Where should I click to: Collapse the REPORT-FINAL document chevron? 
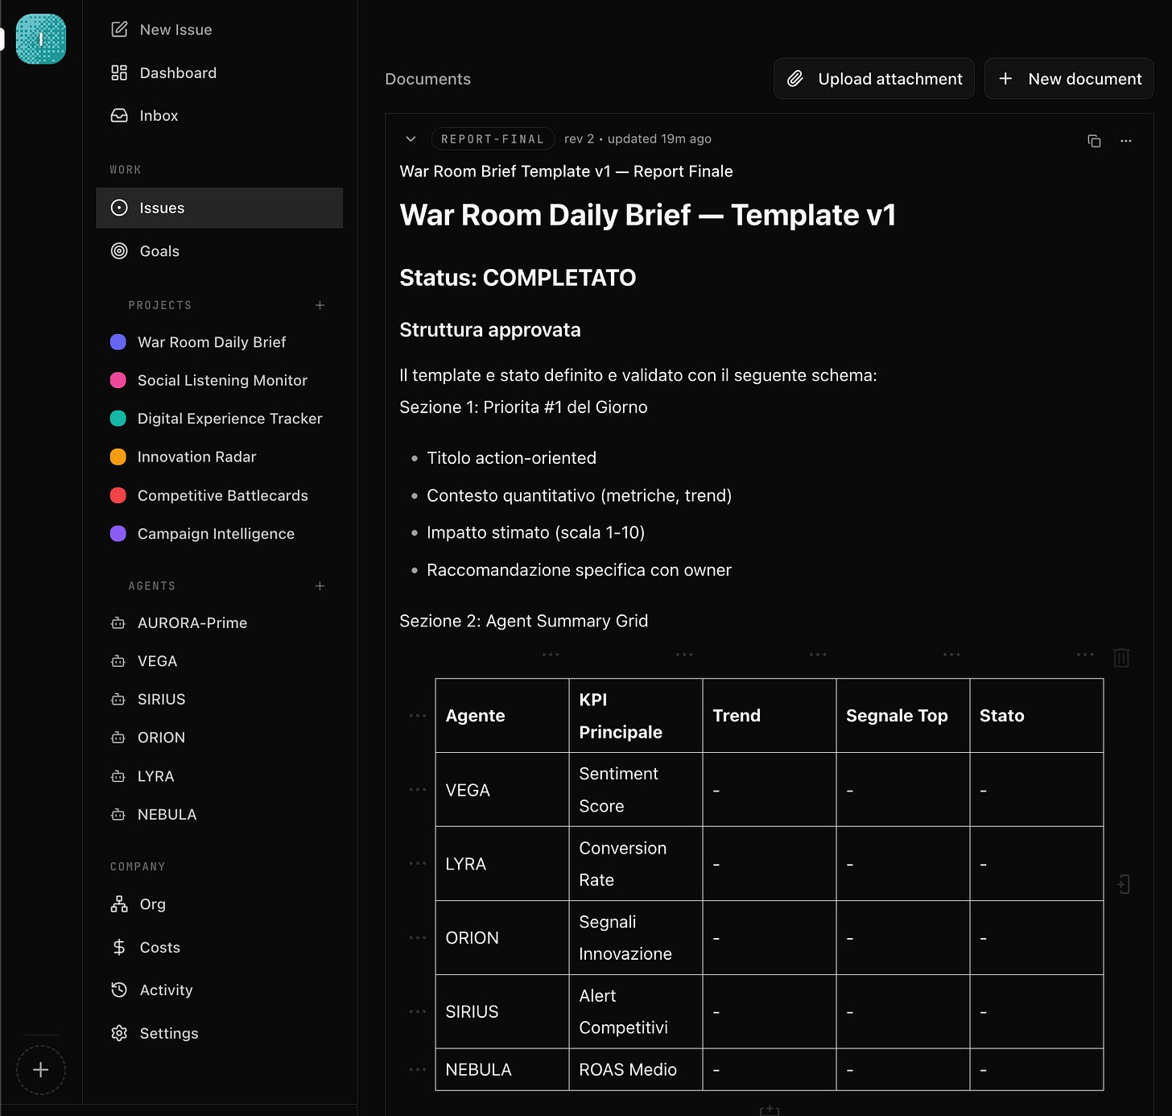[x=411, y=138]
